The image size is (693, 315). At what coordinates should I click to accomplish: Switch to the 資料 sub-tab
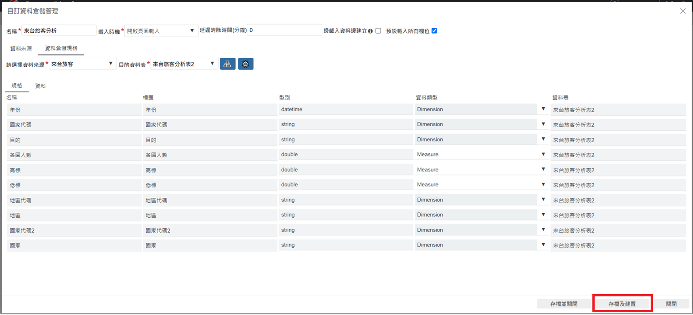[41, 86]
